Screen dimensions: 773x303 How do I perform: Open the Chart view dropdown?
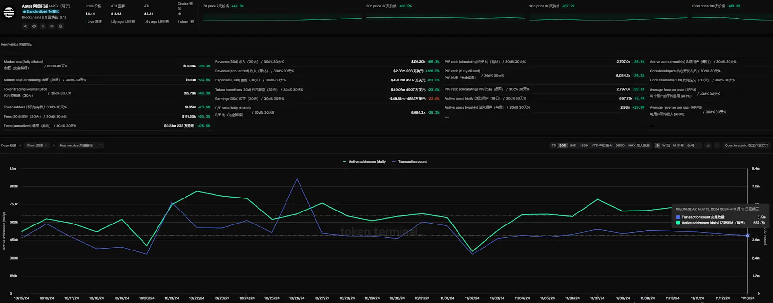[37, 145]
